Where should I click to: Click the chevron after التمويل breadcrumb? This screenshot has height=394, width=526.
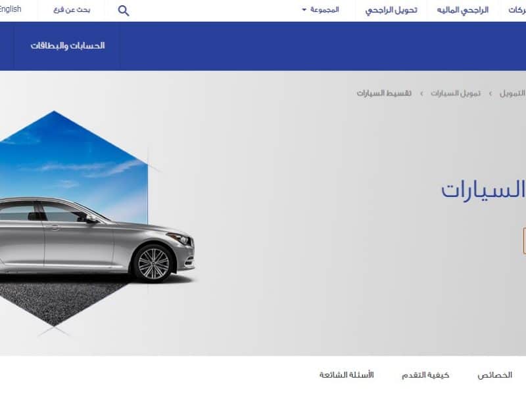coord(490,94)
